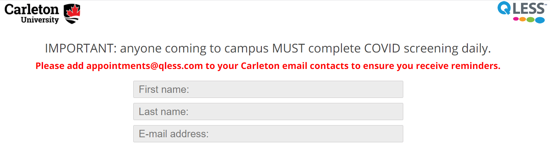Screen dimensions: 550x146
Task: Click the Carleton University shield crest
Action: pos(72,14)
